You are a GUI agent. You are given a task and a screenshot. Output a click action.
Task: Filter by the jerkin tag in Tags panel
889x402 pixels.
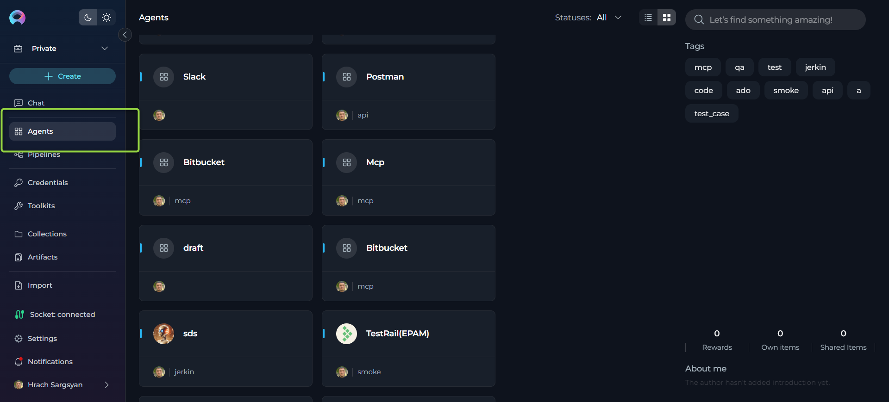815,68
